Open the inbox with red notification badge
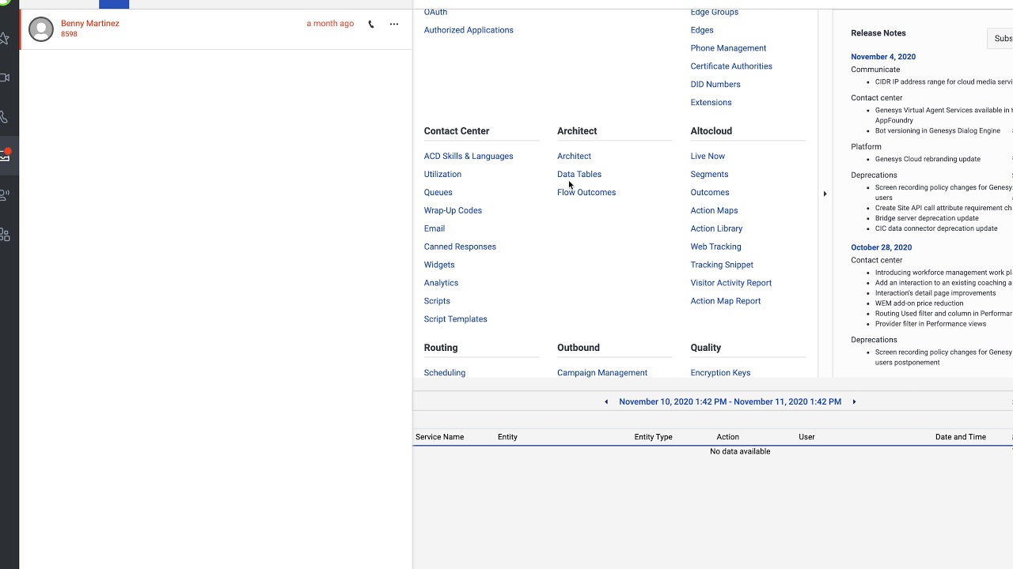1013x569 pixels. 4,156
